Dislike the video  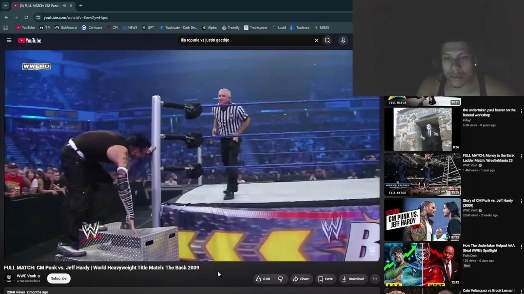tap(281, 279)
